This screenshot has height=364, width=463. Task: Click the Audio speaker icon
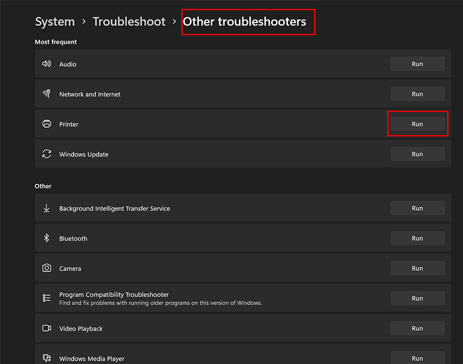(x=47, y=64)
